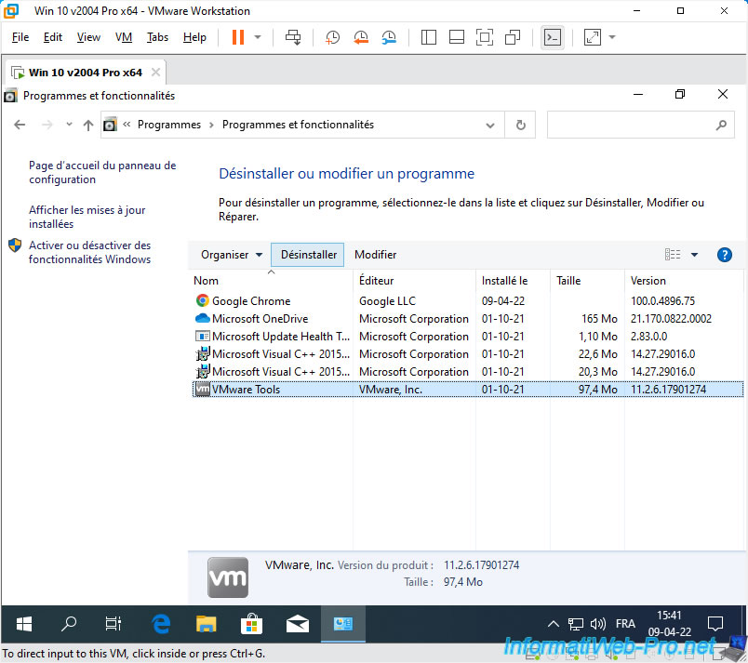The height and width of the screenshot is (663, 748).
Task: Select Microsoft Visual C++ 22,6 Mo row
Action: tap(467, 354)
